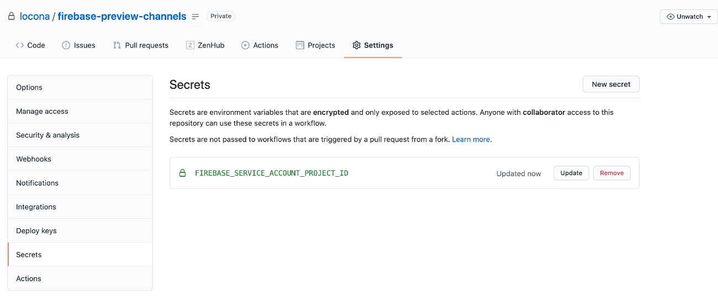The height and width of the screenshot is (305, 718).
Task: Click the New secret button
Action: click(611, 84)
